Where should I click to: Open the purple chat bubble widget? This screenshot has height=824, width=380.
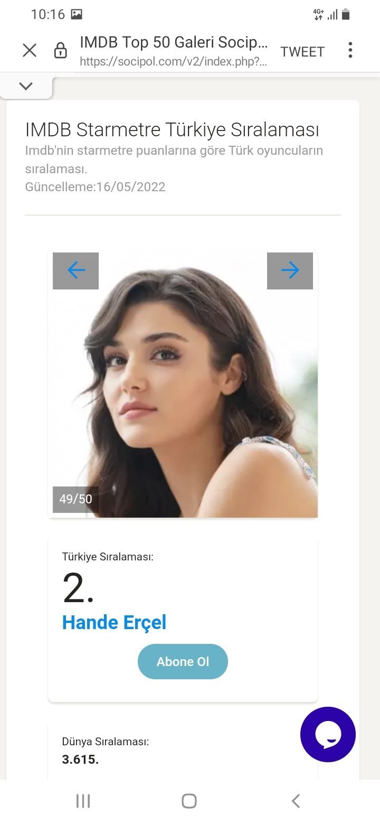click(328, 734)
